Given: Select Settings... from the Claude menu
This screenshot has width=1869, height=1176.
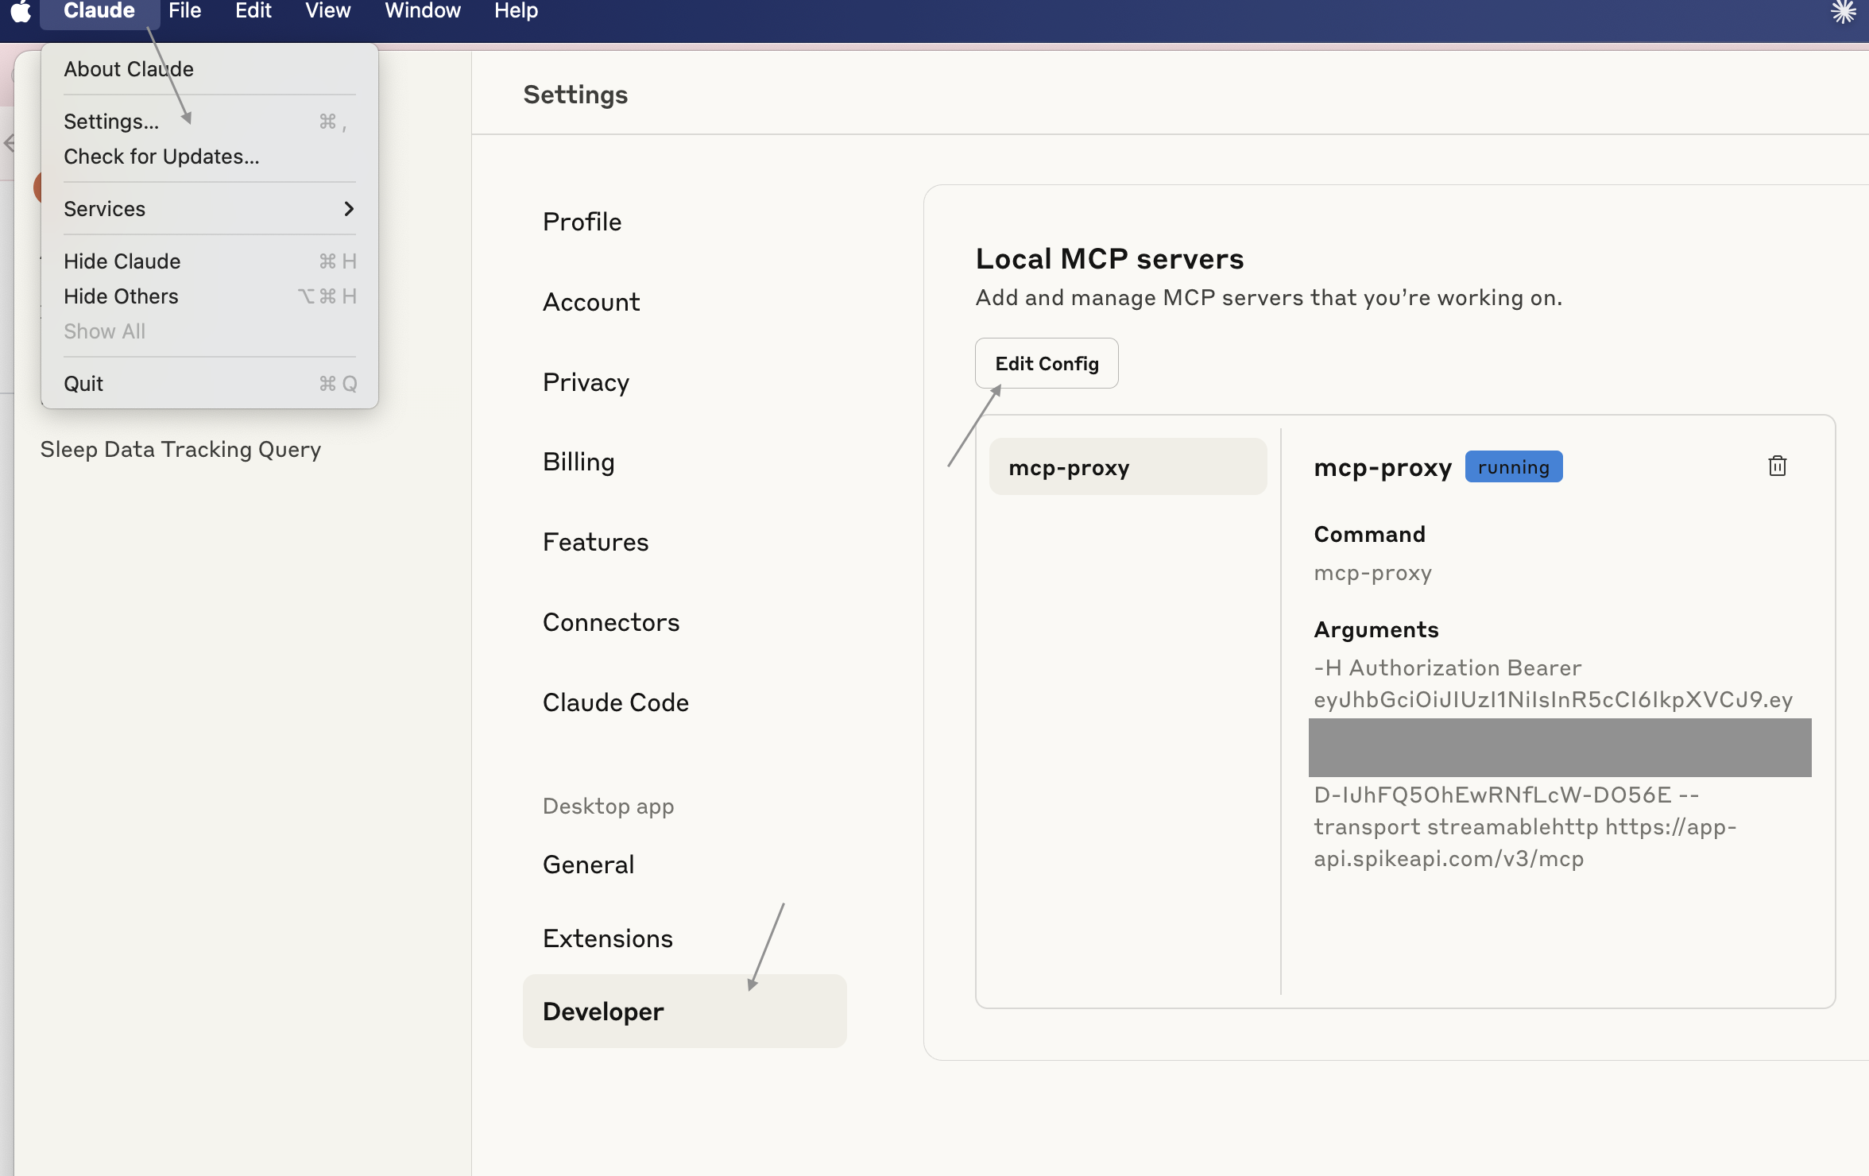Looking at the screenshot, I should [210, 122].
